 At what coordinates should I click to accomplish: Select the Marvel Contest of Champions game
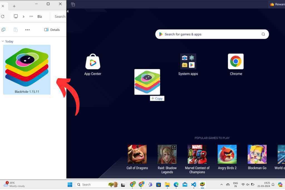click(x=197, y=154)
